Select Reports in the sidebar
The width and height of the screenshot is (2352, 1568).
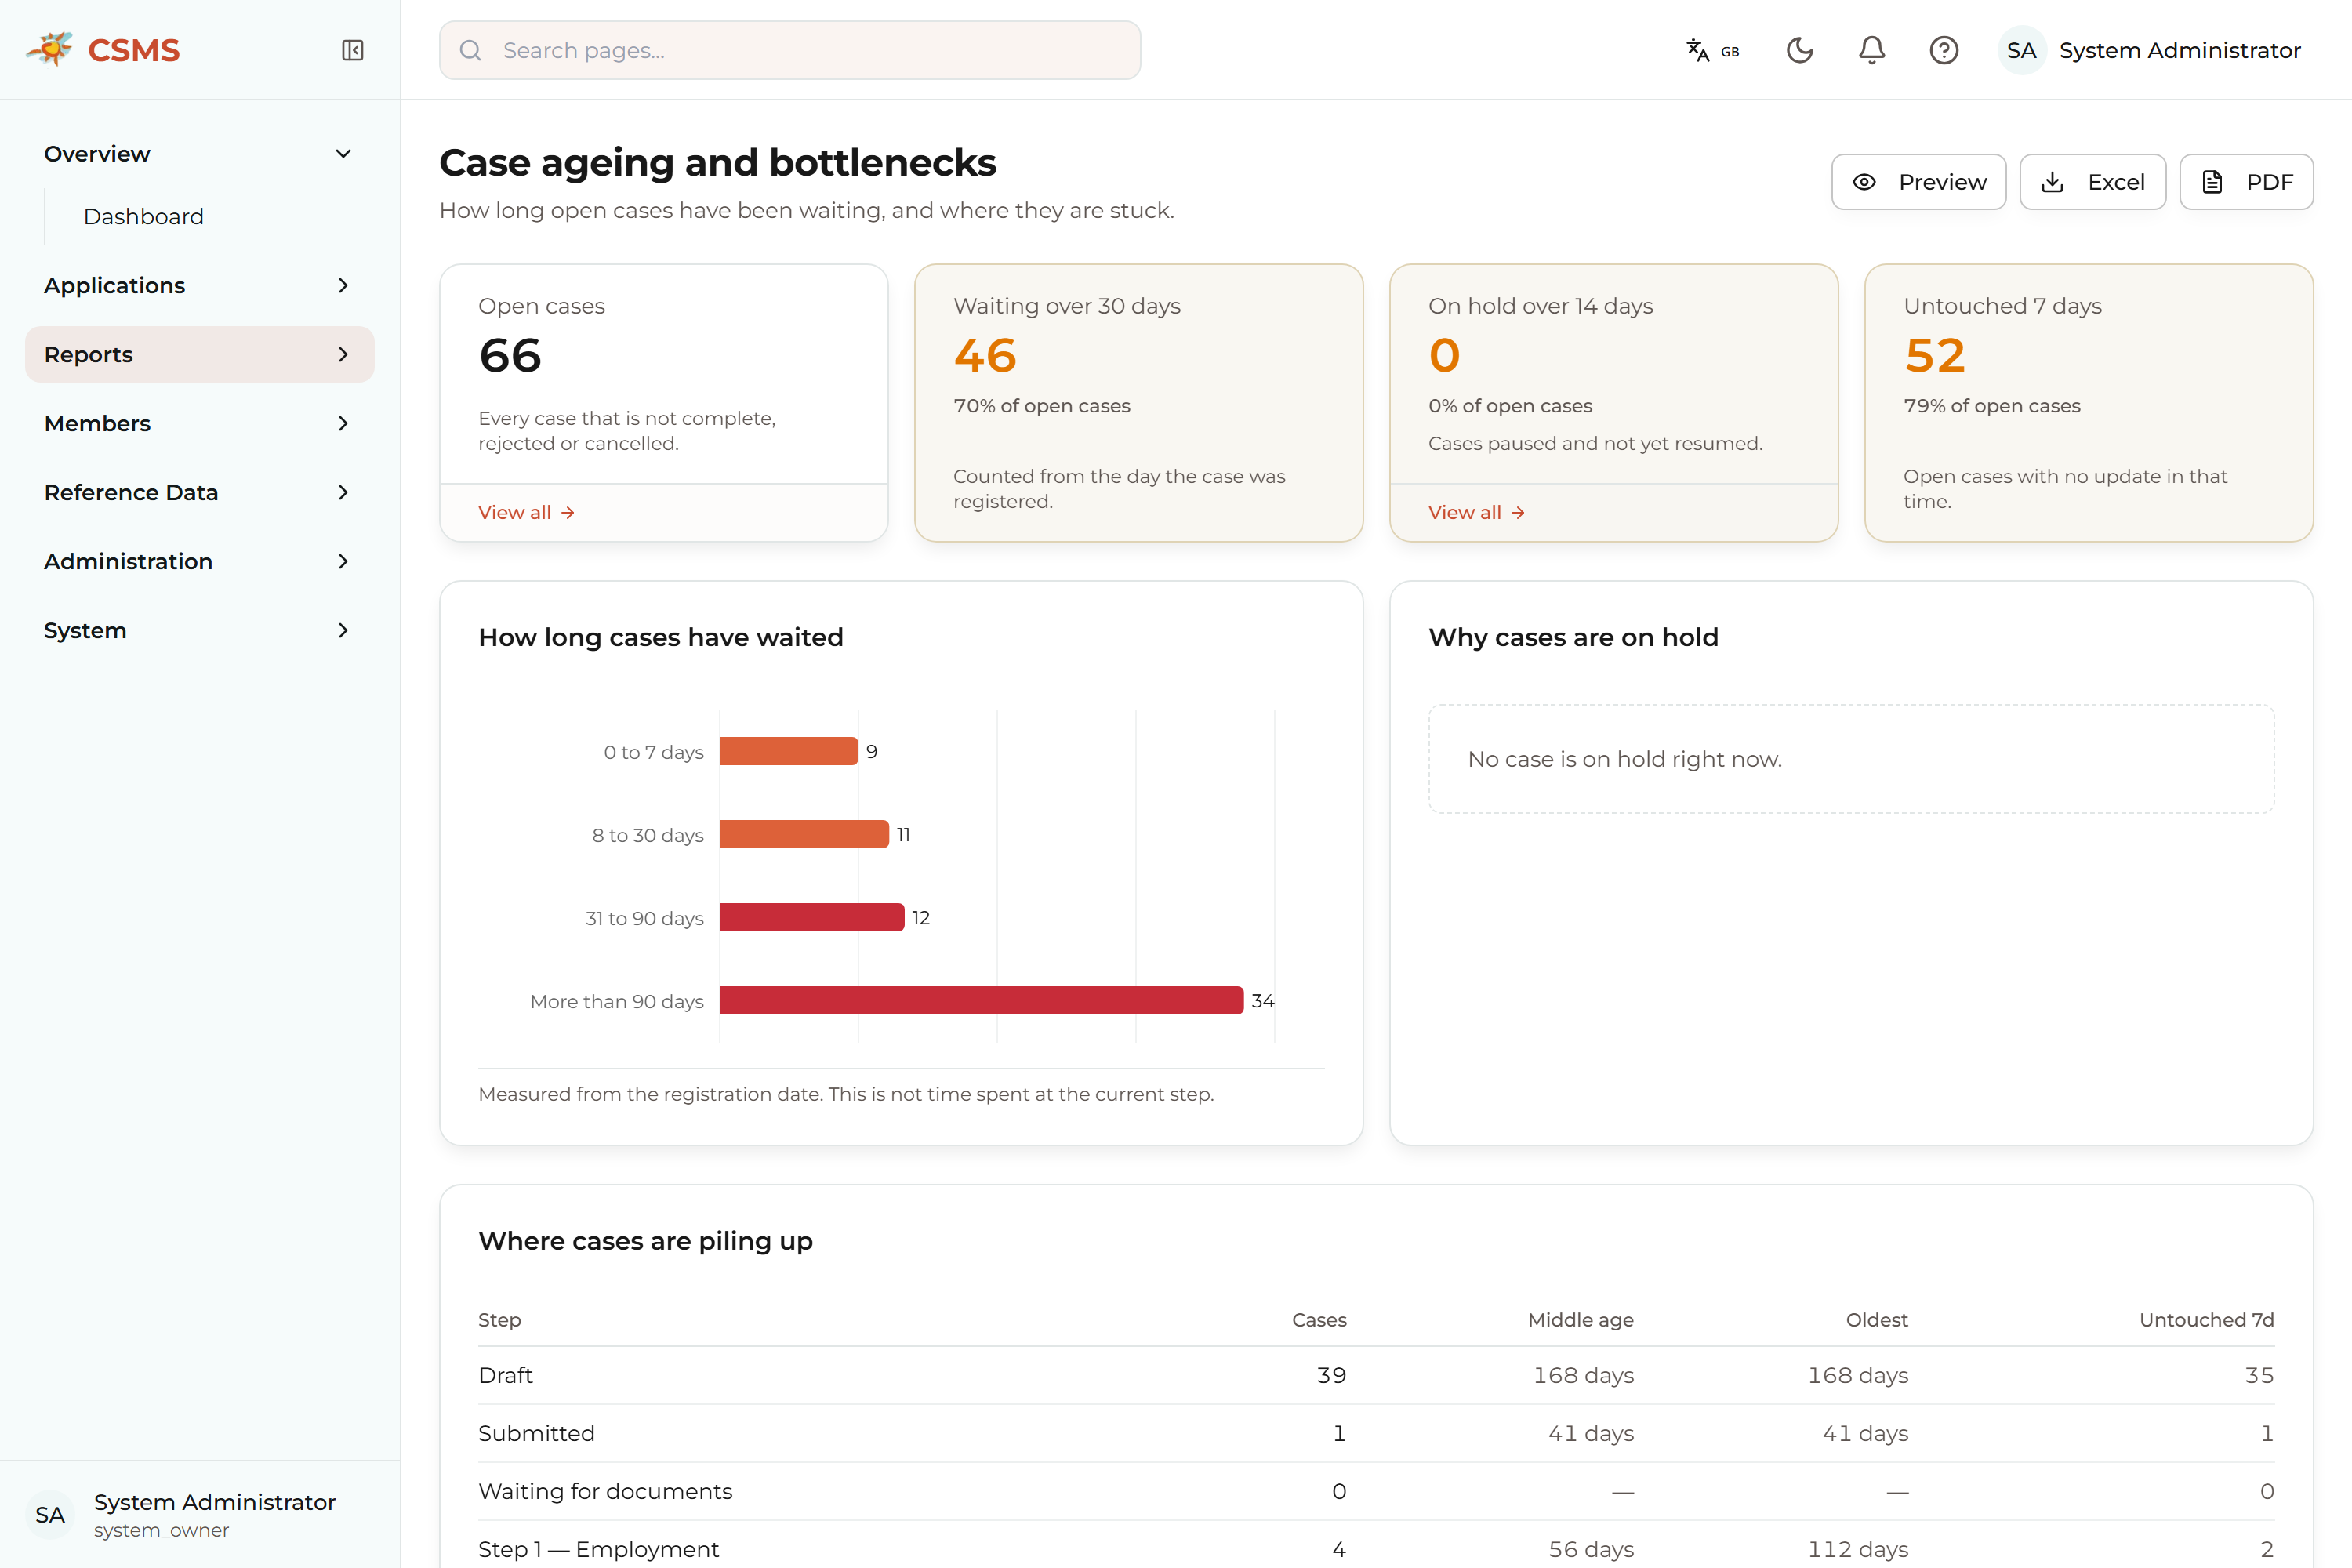(x=199, y=354)
